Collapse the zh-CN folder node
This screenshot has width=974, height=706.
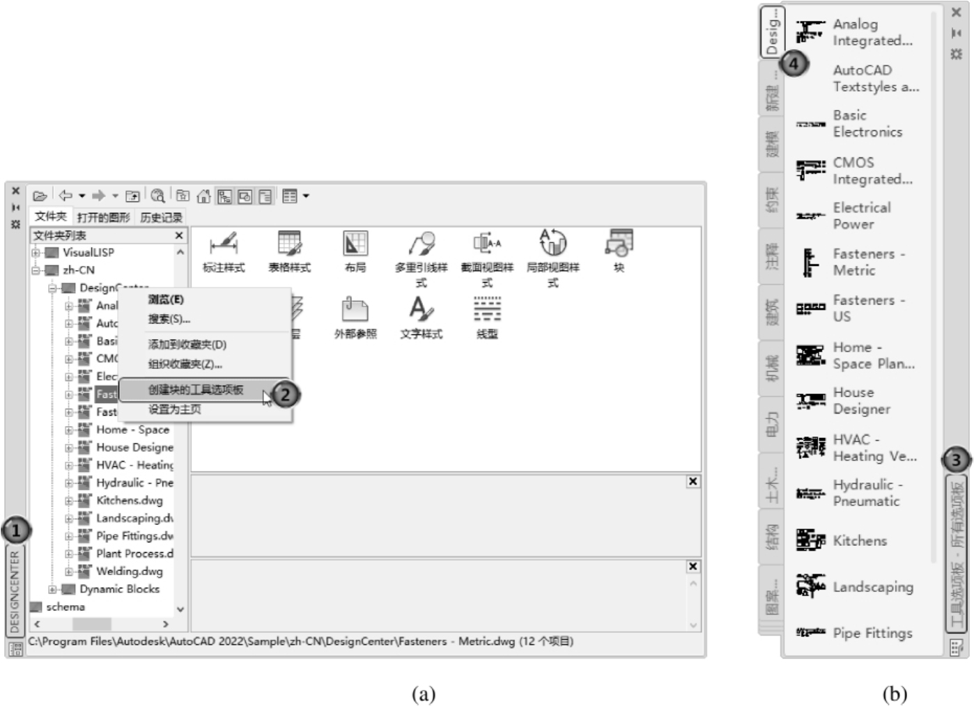coord(36,270)
